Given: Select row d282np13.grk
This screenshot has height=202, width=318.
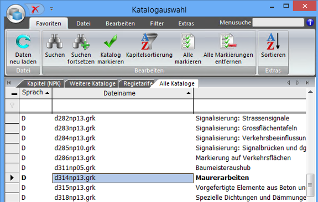Looking at the screenshot, I should [75, 118].
